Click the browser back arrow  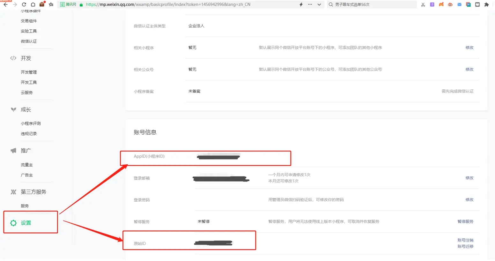click(5, 4)
